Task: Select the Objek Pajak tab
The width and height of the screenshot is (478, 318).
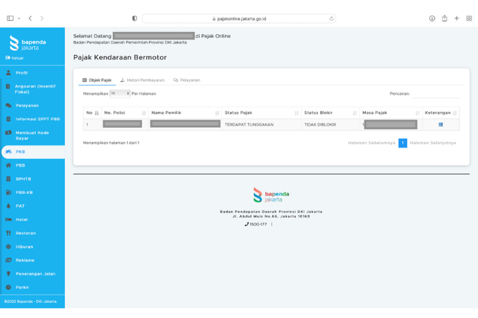Action: pos(97,80)
